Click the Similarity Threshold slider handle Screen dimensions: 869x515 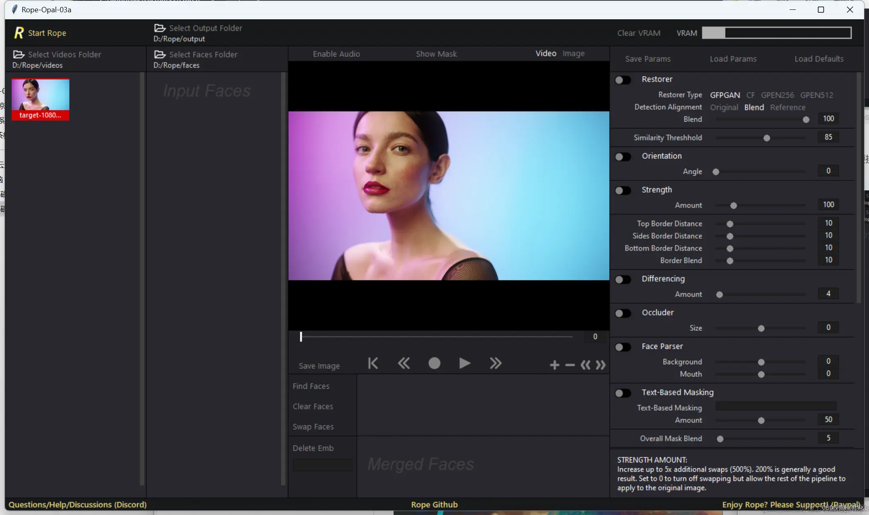pos(766,138)
